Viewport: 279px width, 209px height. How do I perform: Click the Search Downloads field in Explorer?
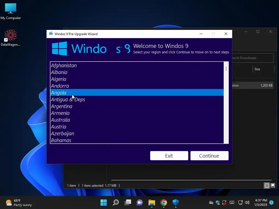click(253, 58)
